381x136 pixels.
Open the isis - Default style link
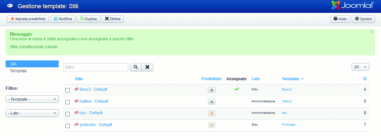coord(91,113)
